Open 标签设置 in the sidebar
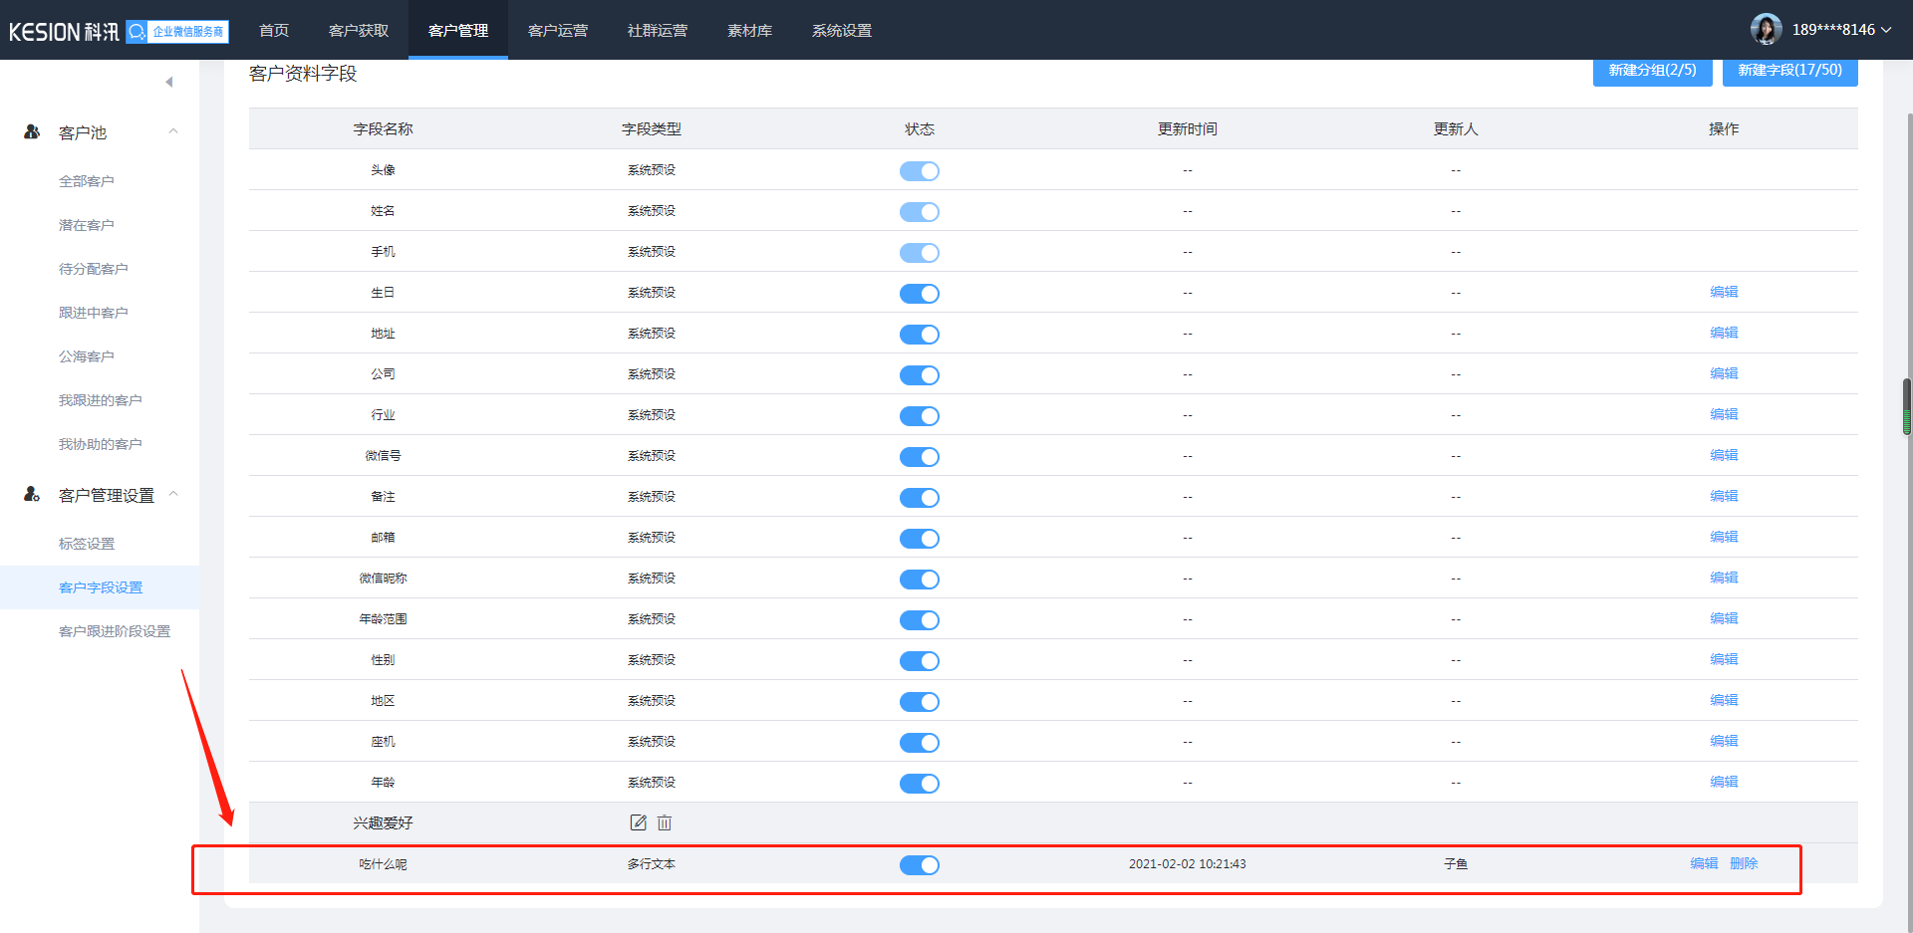 point(87,544)
